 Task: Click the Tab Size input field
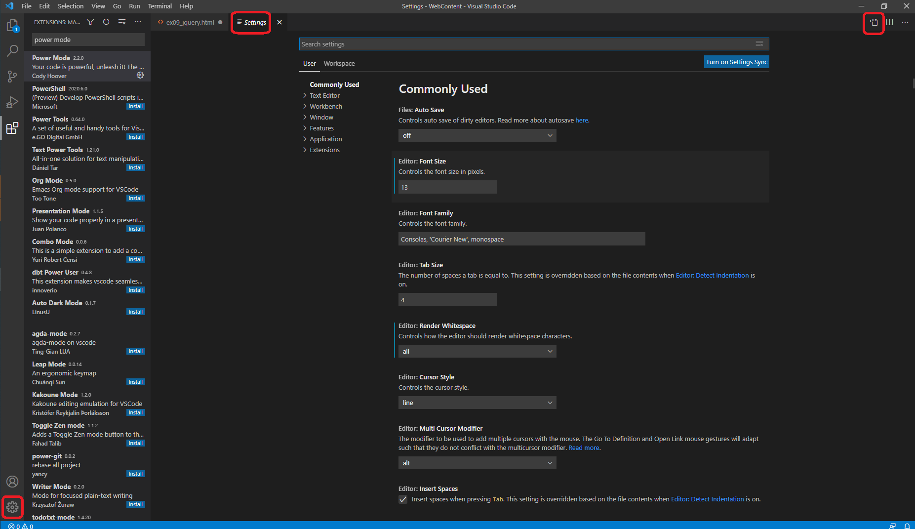[x=448, y=300]
